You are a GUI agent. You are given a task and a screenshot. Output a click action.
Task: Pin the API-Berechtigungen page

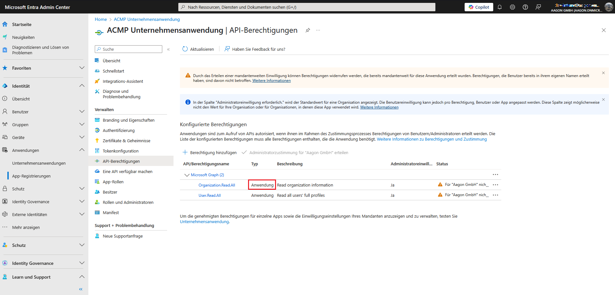point(307,30)
